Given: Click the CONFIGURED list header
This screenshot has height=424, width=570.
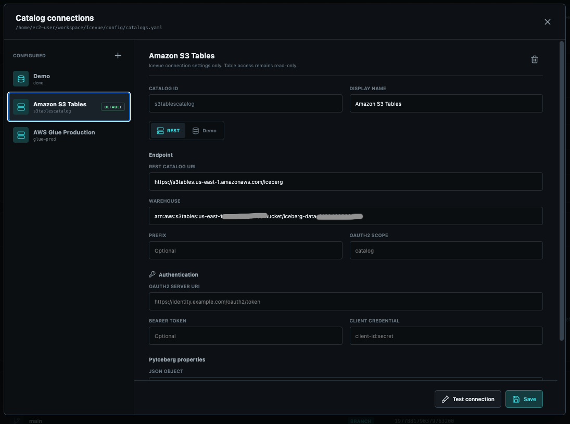Looking at the screenshot, I should pos(30,56).
